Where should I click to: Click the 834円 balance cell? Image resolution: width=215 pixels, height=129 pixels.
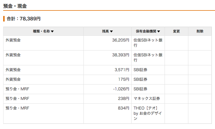107,114
